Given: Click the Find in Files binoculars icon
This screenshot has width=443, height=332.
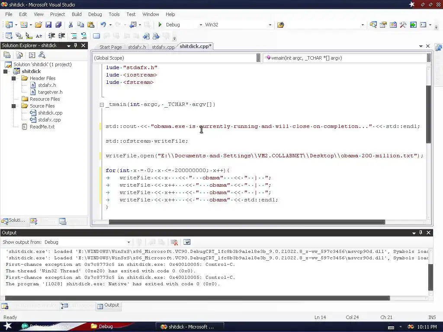Looking at the screenshot, I should pyautogui.click(x=280, y=25).
